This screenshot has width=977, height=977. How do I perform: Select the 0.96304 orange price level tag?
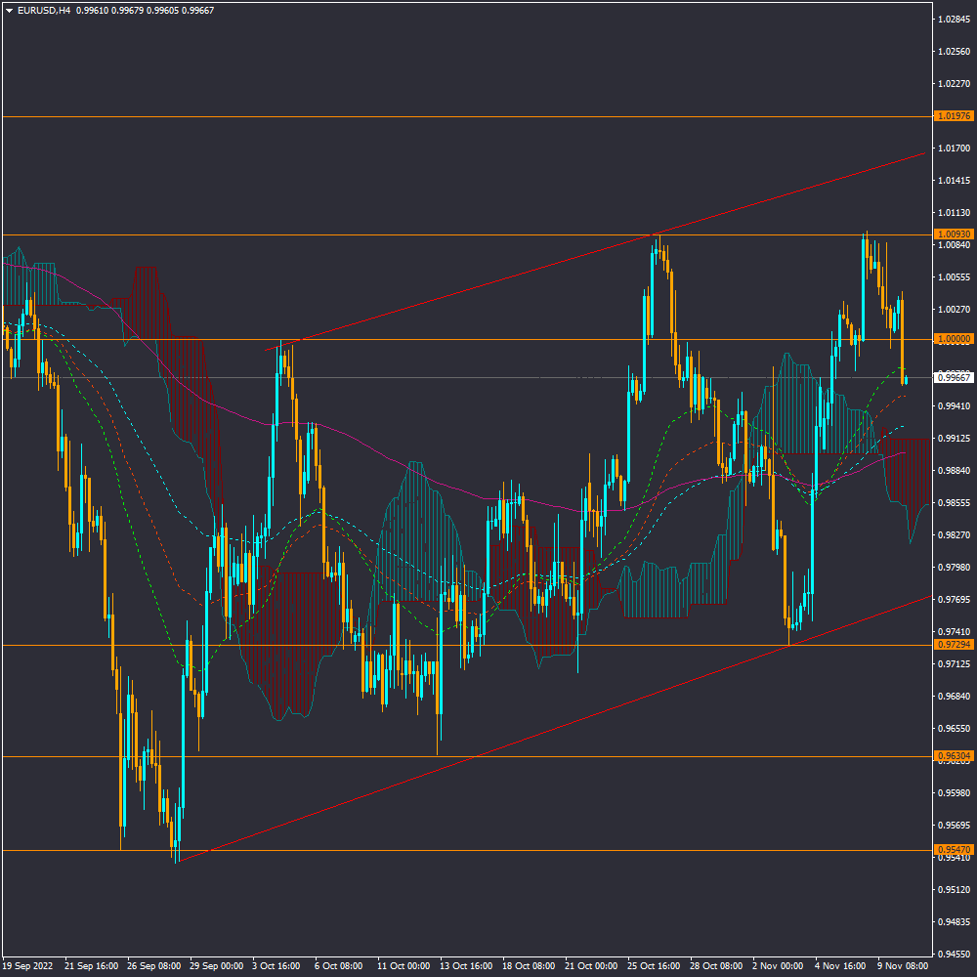(x=954, y=756)
